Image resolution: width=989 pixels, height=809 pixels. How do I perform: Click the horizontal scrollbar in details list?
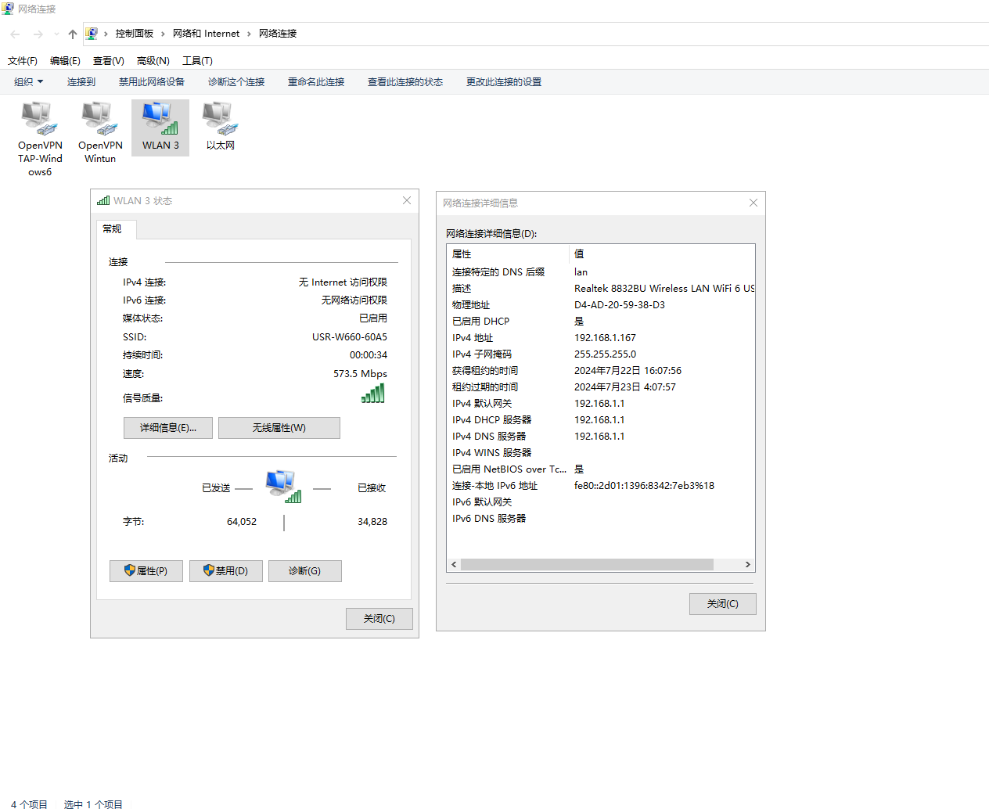coord(587,564)
